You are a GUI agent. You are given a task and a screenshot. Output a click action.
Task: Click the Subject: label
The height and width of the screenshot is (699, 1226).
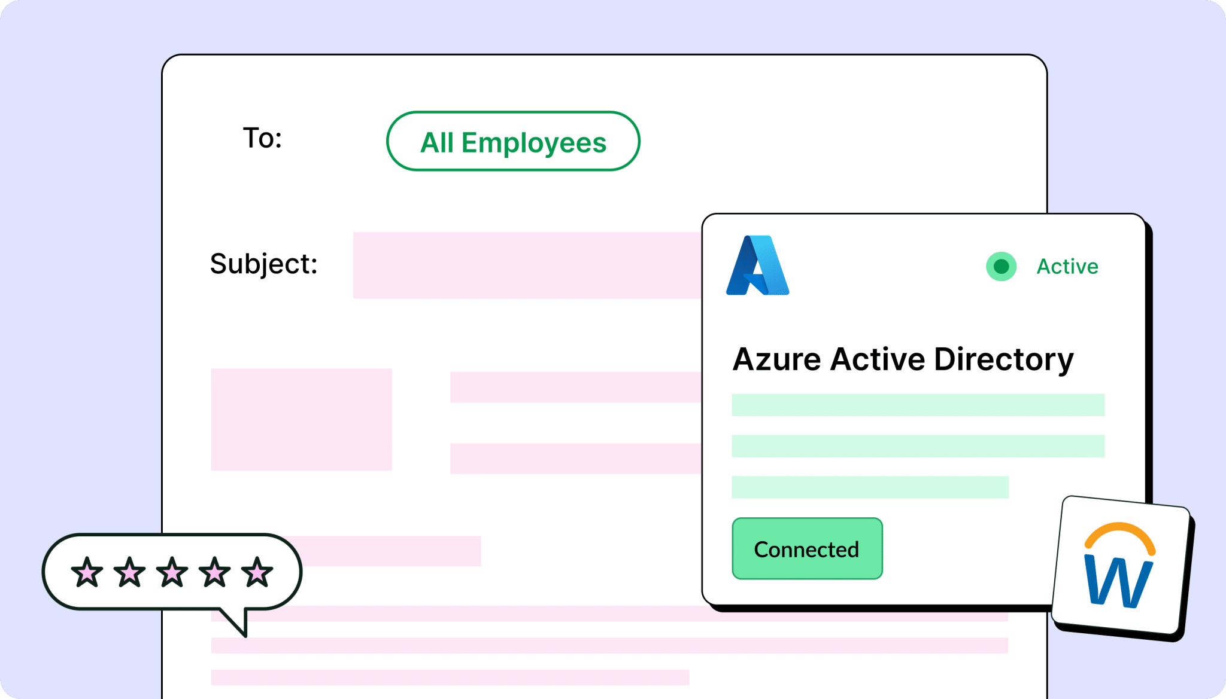coord(263,264)
